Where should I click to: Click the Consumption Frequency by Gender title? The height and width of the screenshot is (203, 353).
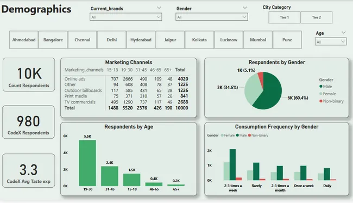click(276, 127)
